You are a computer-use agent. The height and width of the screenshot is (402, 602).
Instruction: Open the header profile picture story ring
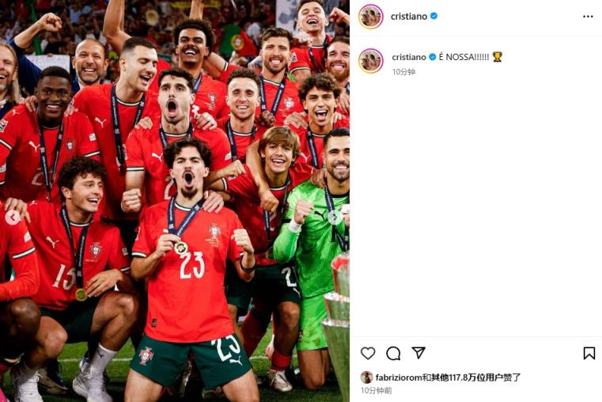370,17
